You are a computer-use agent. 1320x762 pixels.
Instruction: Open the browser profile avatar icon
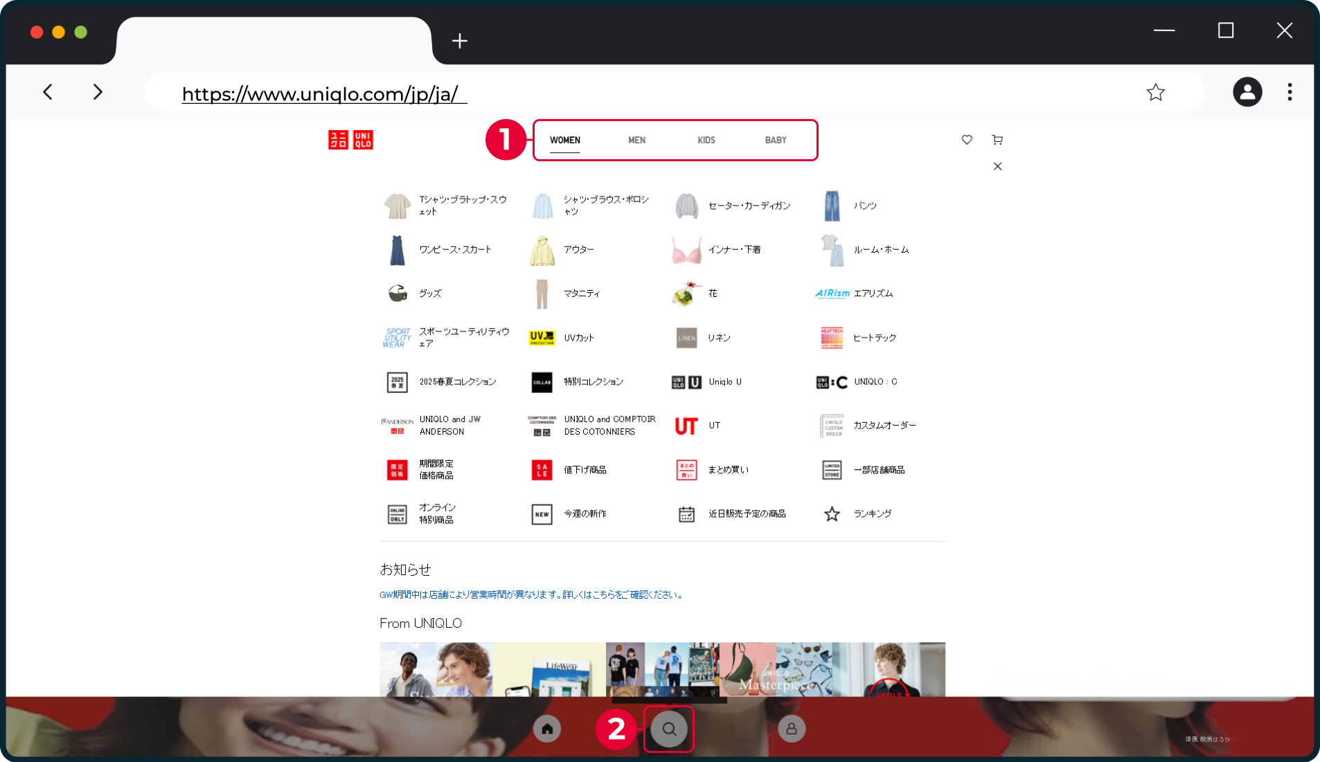(x=1247, y=92)
